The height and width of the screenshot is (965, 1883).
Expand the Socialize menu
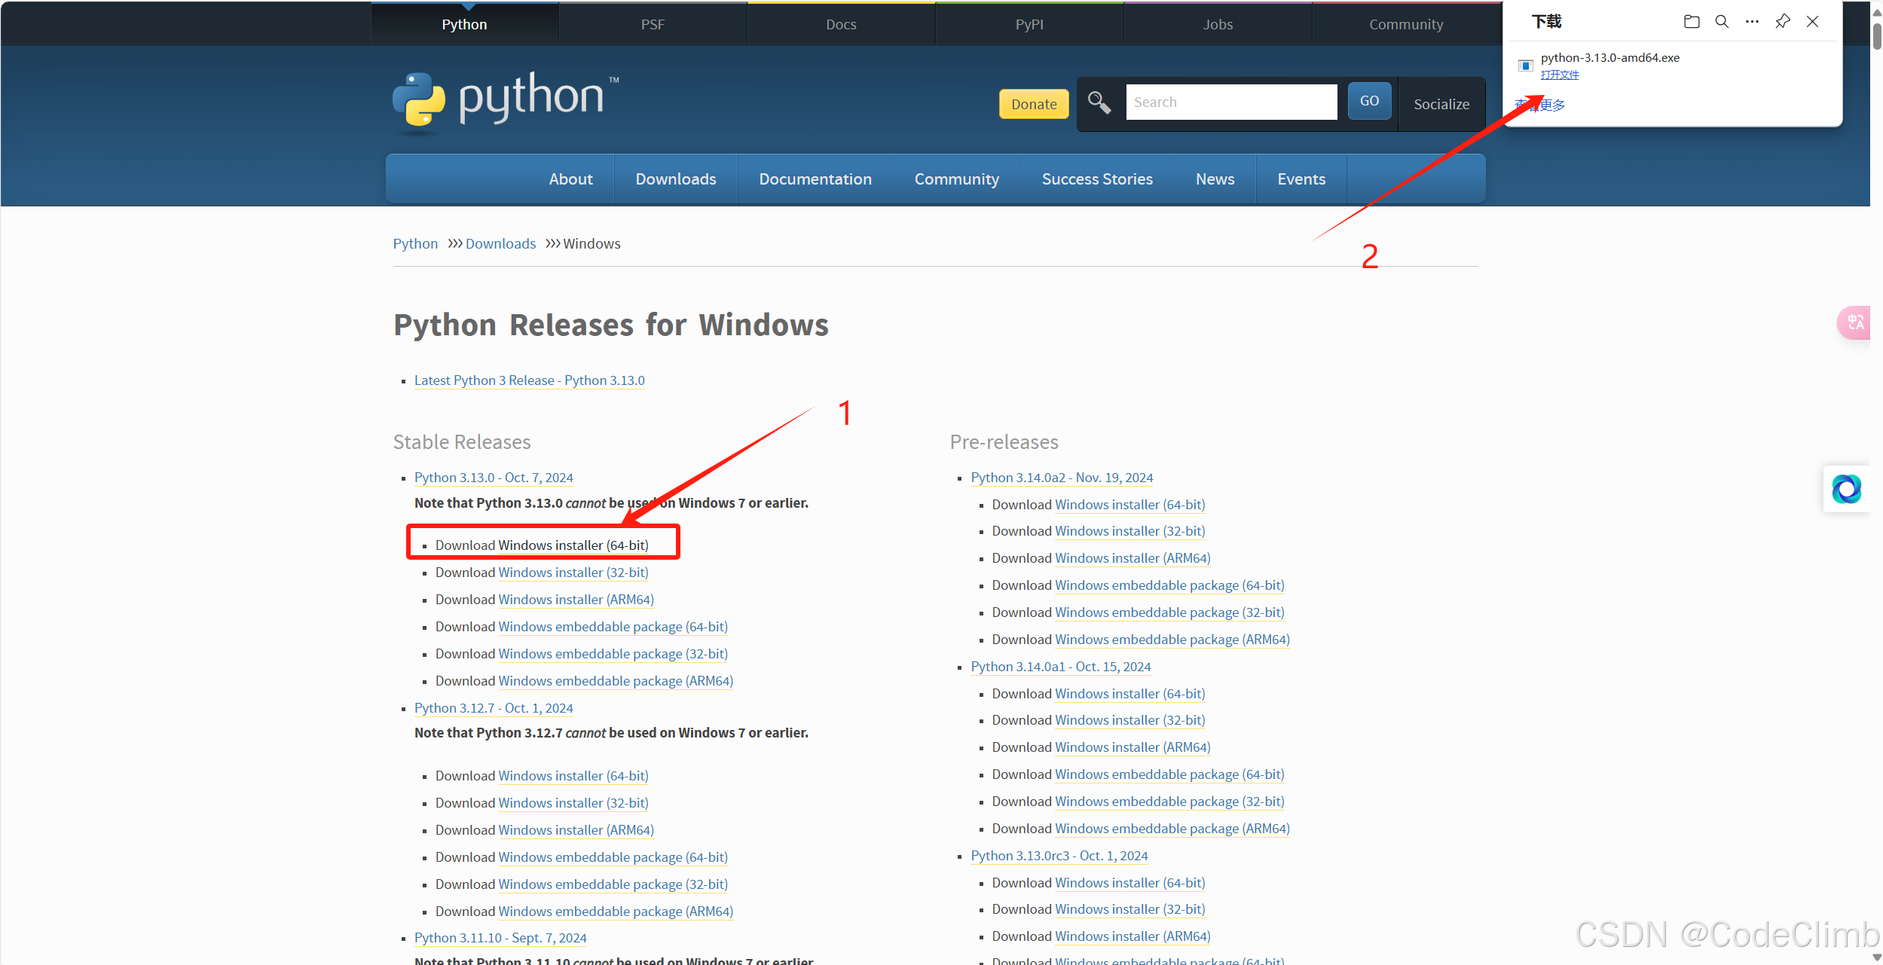pos(1441,104)
